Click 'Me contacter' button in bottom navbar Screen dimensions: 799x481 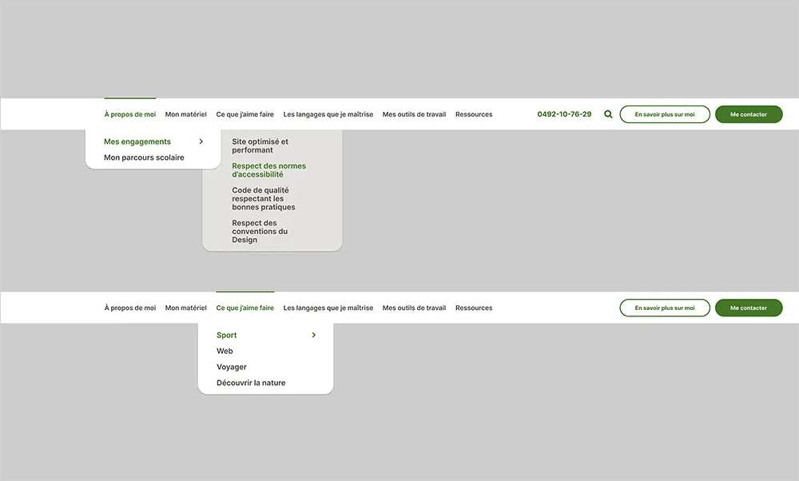(x=749, y=308)
